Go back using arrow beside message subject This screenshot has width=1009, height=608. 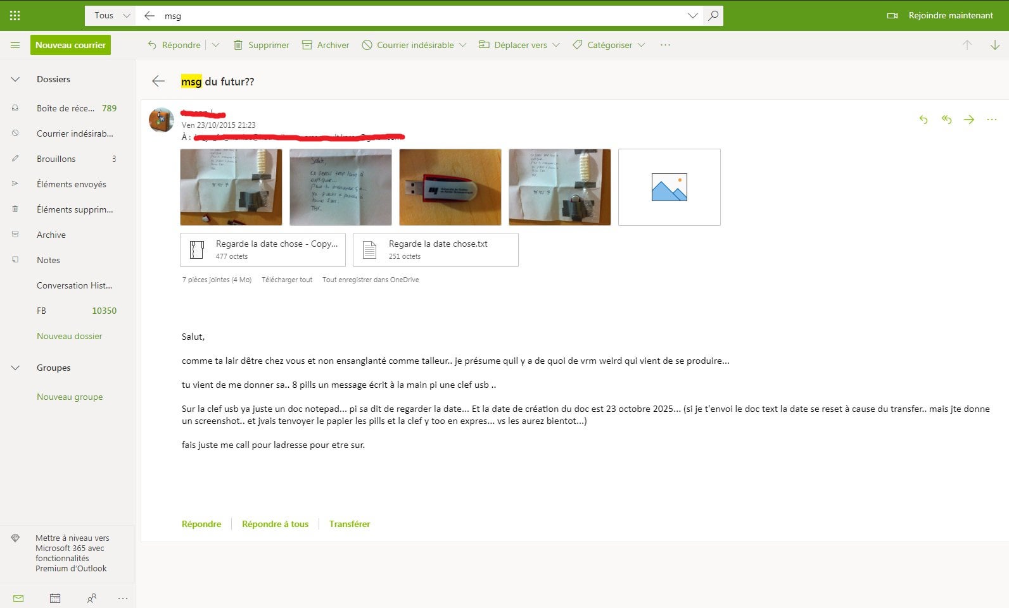pos(158,81)
